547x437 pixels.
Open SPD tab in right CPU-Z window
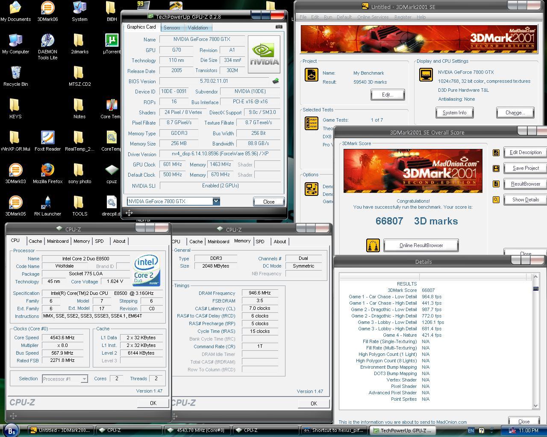pos(260,242)
